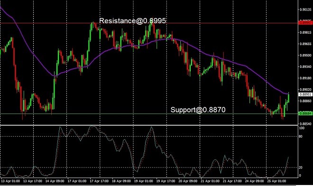313x186 pixels.
Task: Click the 20 Apr 09:00 time label
Action: pos(188,181)
